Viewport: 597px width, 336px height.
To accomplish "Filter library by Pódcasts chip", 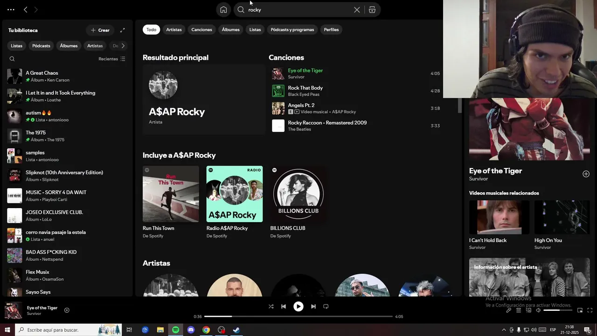I will pyautogui.click(x=41, y=46).
